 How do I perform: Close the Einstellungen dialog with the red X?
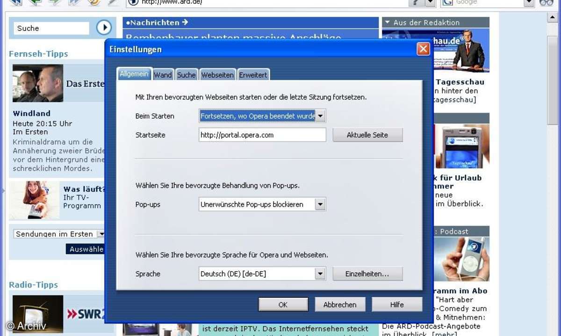tap(423, 49)
